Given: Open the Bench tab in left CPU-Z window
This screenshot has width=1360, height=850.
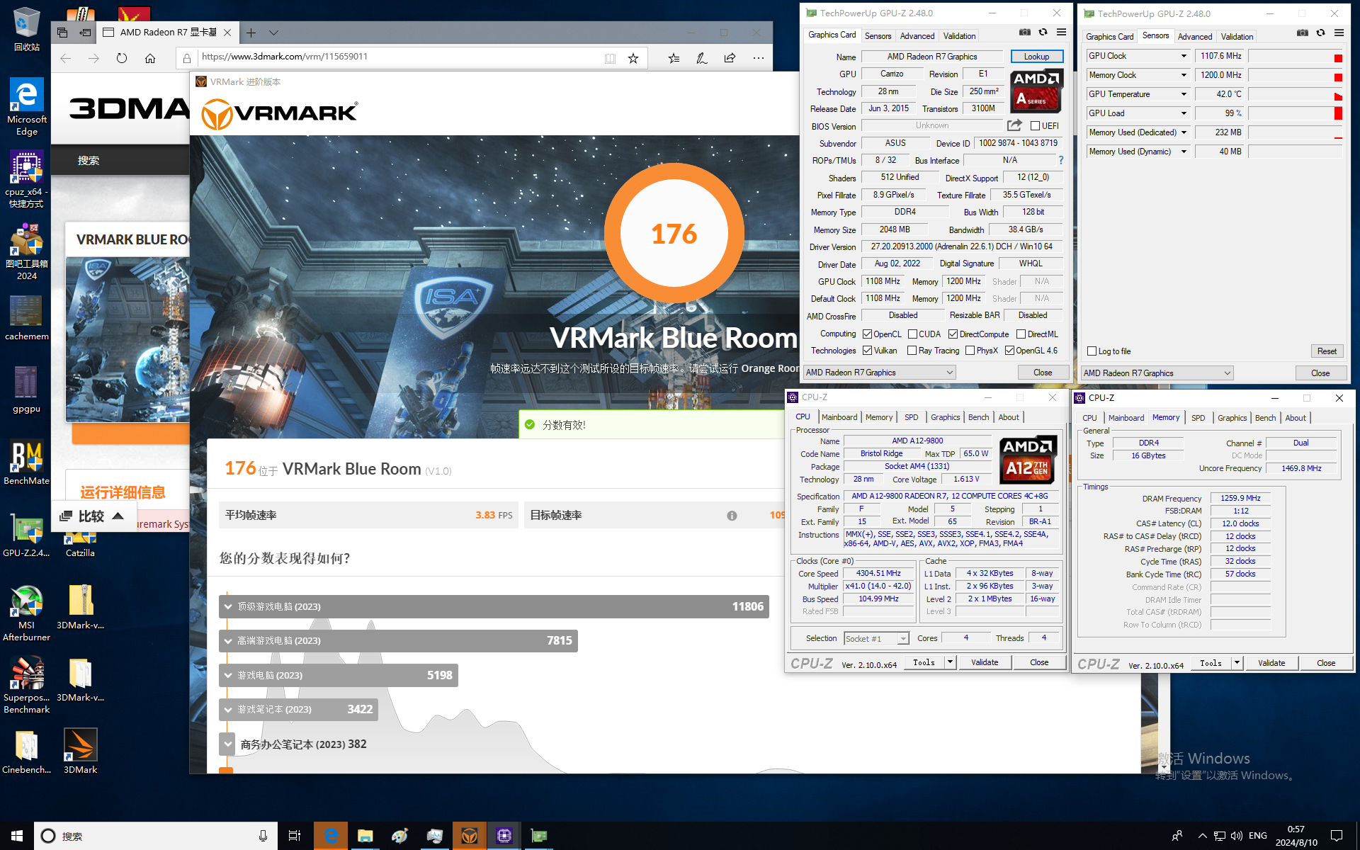Looking at the screenshot, I should (x=978, y=417).
